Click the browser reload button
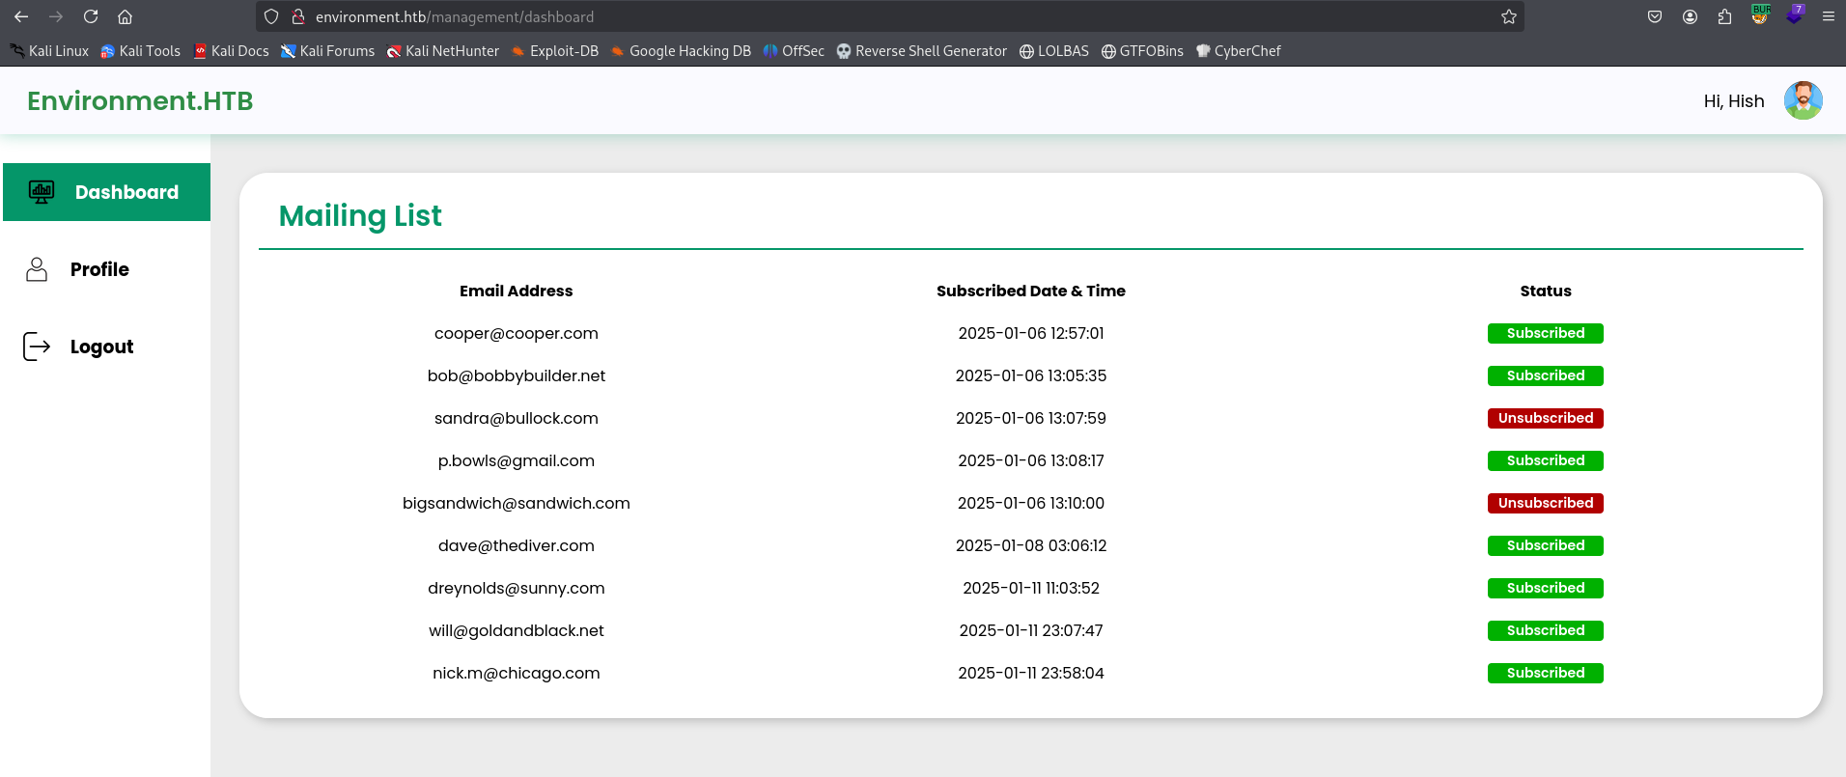This screenshot has width=1846, height=777. coord(91,16)
